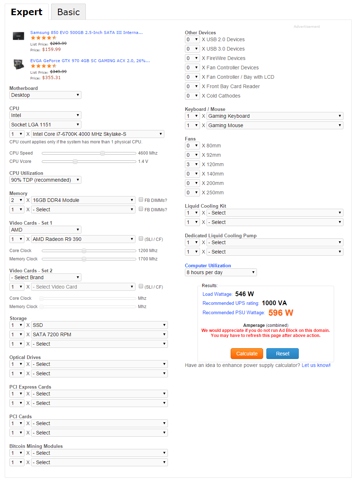
Task: Click the CPU Speed slider handle
Action: pos(103,153)
